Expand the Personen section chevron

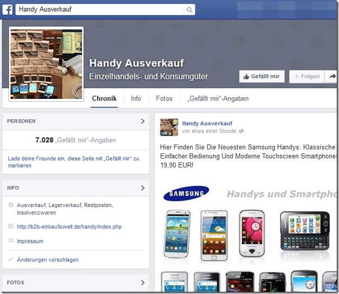(x=143, y=121)
